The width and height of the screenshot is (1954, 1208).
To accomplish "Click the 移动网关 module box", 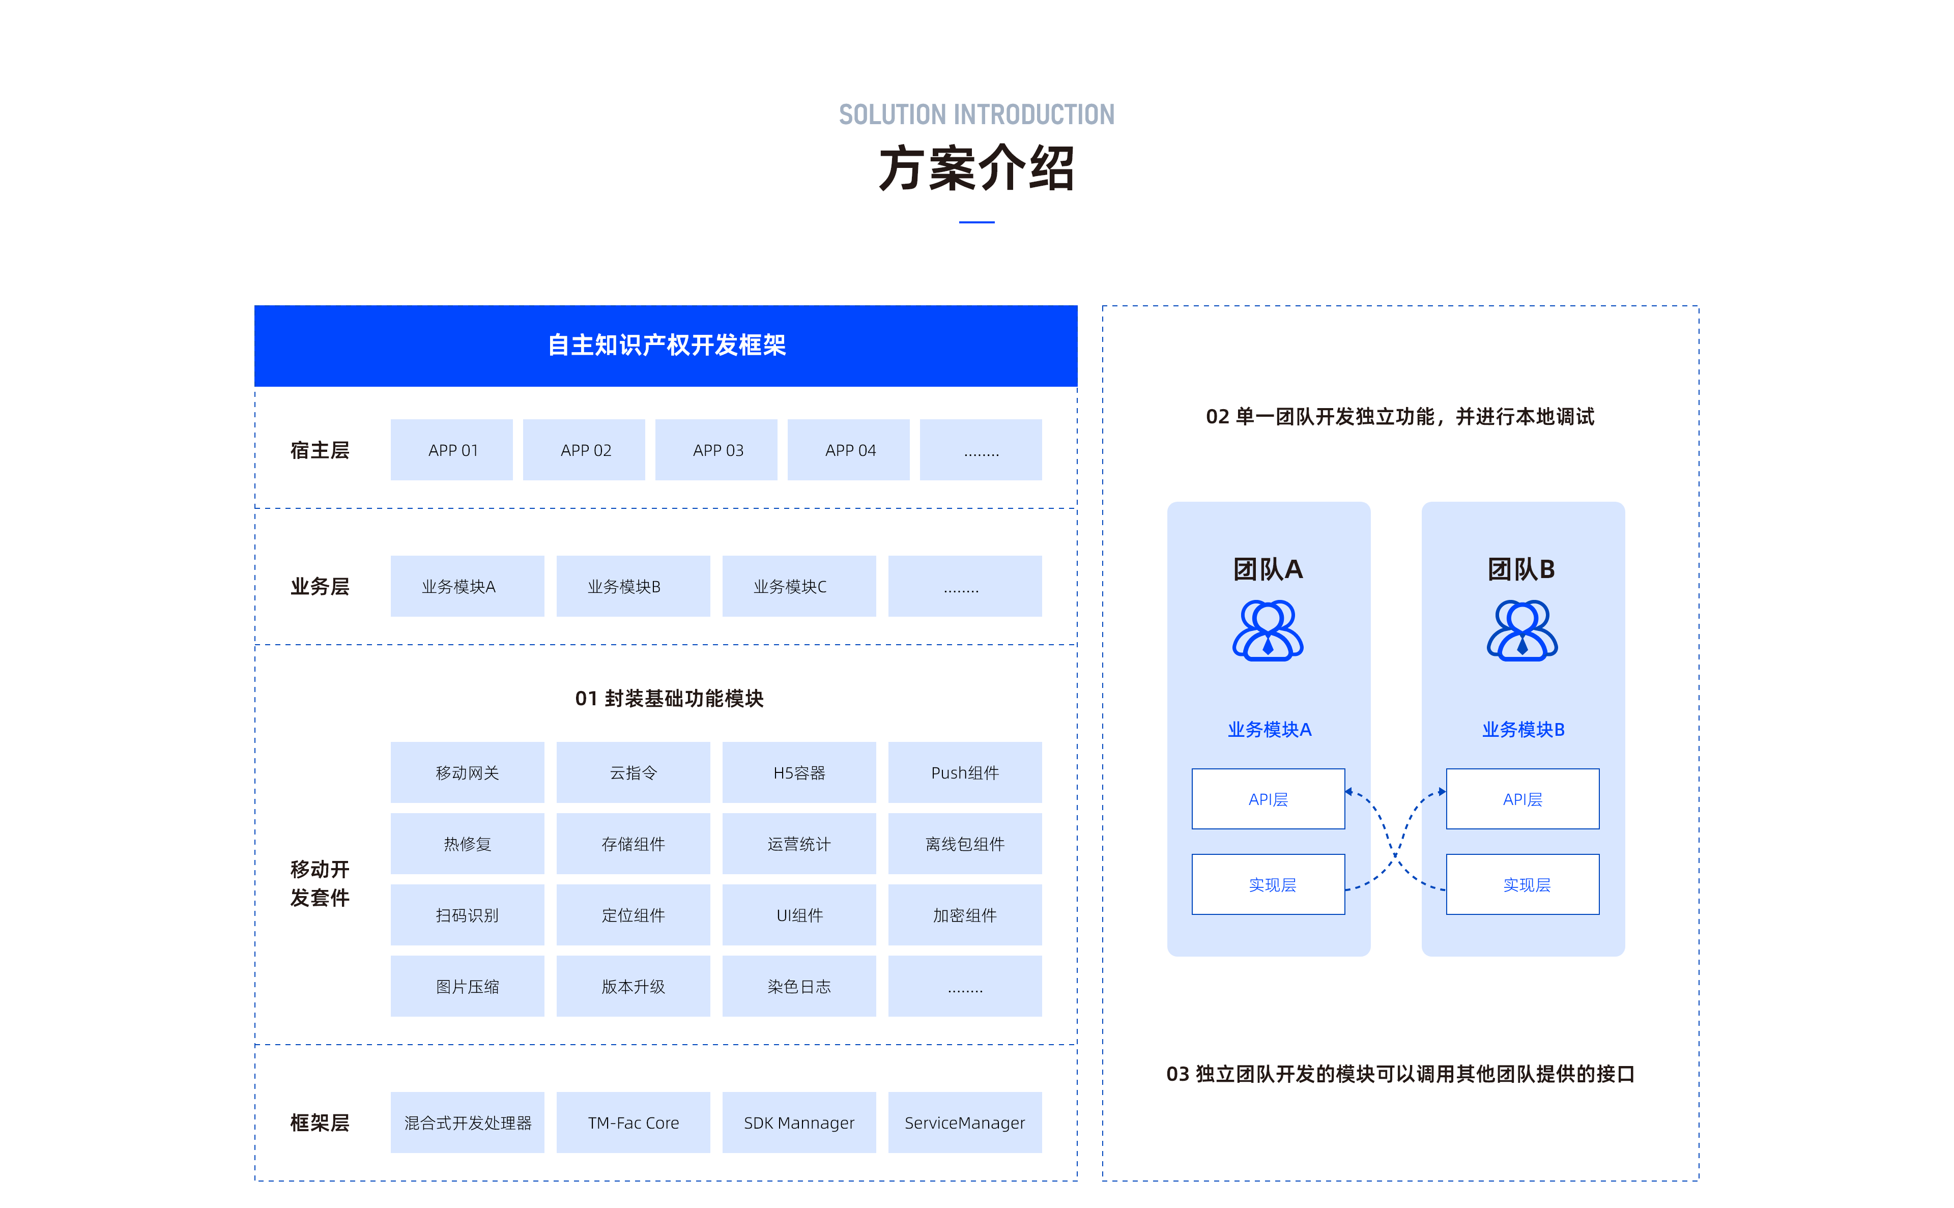I will click(467, 772).
